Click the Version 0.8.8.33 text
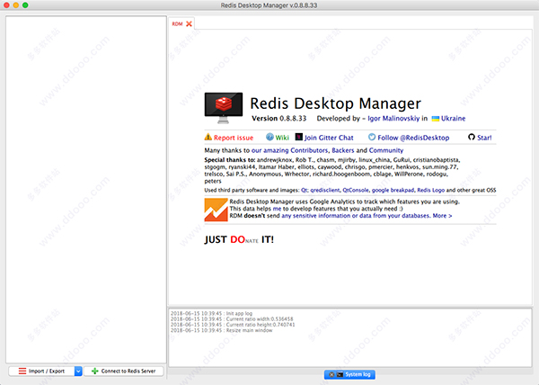Screen dimensions: 539x385 coord(278,119)
